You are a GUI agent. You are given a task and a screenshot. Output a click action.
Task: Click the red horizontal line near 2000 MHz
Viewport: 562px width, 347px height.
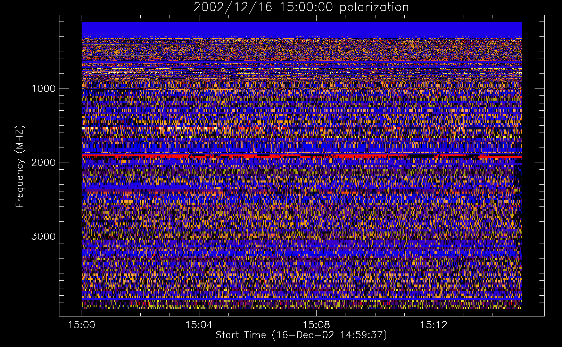[x=301, y=156]
